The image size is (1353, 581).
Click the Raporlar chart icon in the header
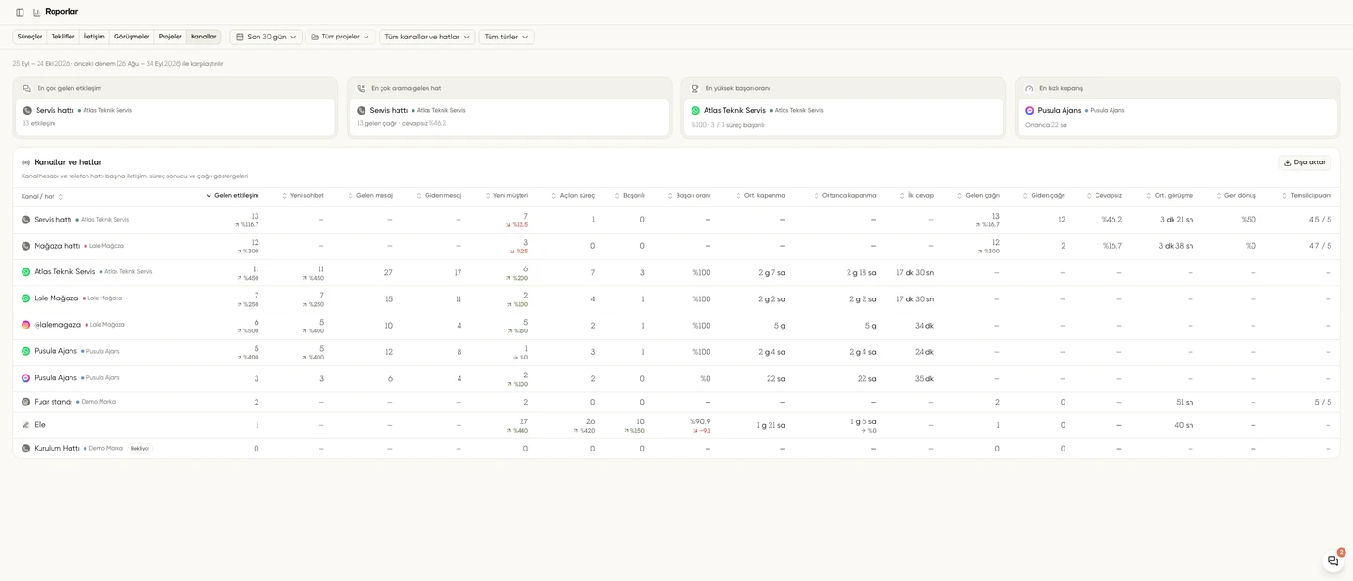point(37,12)
